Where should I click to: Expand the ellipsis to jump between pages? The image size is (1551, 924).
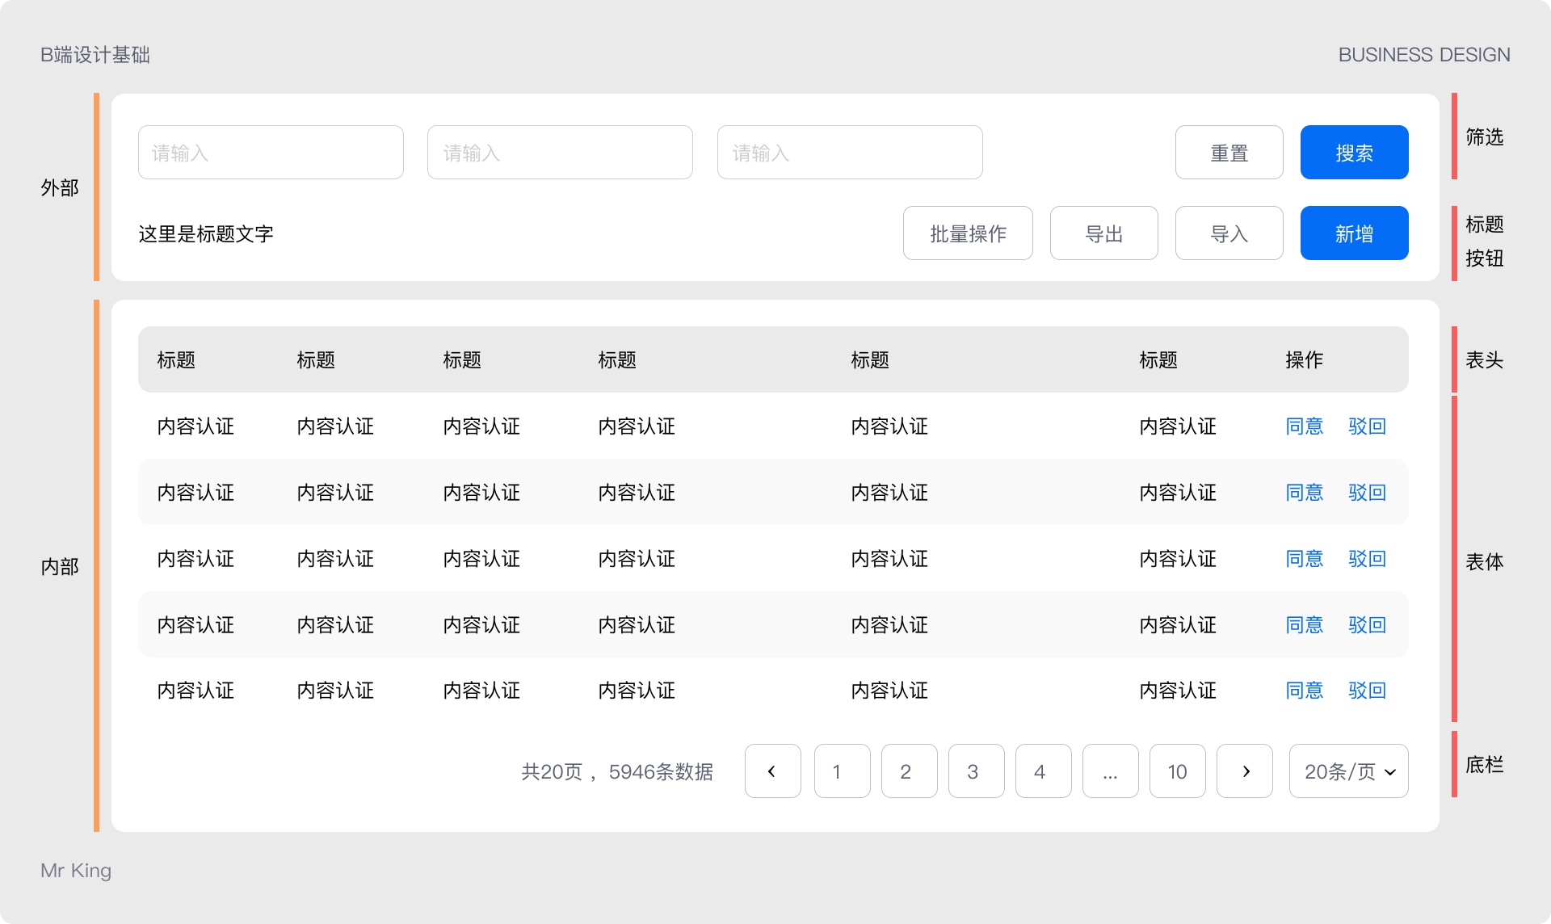pyautogui.click(x=1110, y=771)
